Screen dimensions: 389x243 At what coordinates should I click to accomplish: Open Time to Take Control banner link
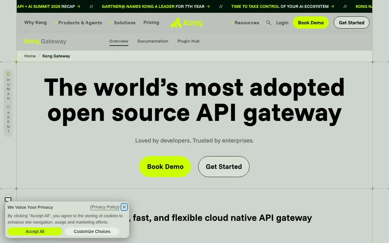pyautogui.click(x=283, y=6)
